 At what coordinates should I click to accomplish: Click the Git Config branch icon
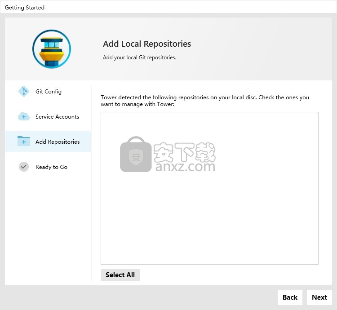pos(24,92)
